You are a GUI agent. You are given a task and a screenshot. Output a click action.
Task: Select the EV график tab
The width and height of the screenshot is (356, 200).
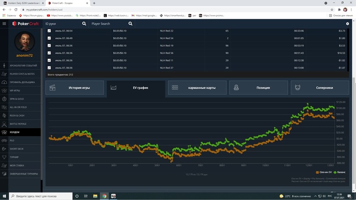click(x=136, y=88)
